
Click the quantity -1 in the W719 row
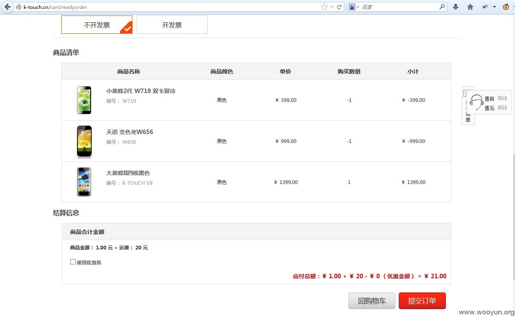349,100
